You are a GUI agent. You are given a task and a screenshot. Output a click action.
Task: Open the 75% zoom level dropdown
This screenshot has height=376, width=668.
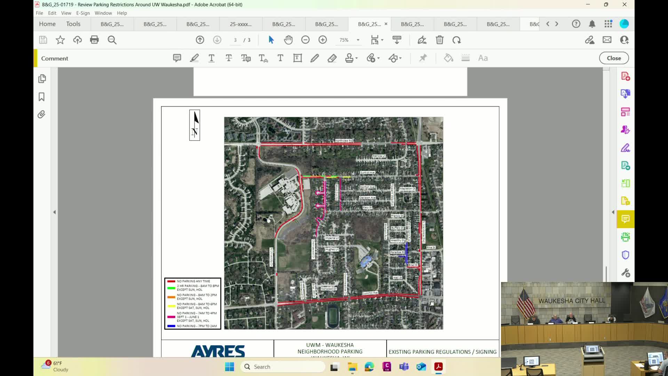(358, 40)
